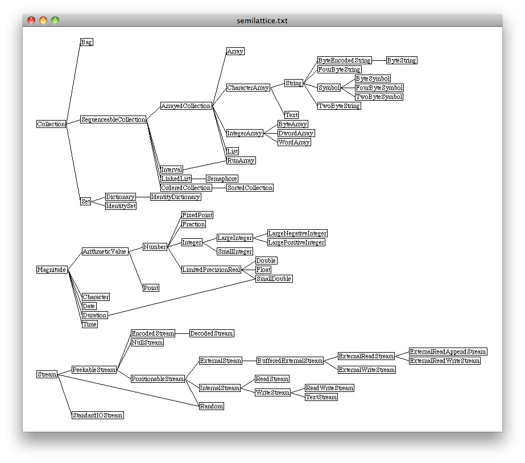525x463 pixels.
Task: Select the Symbol node box
Action: 329,88
